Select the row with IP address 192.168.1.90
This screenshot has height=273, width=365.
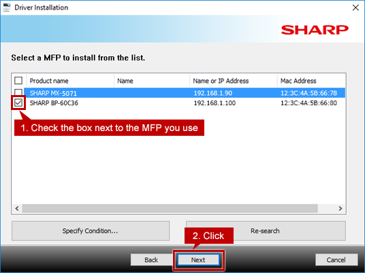213,93
